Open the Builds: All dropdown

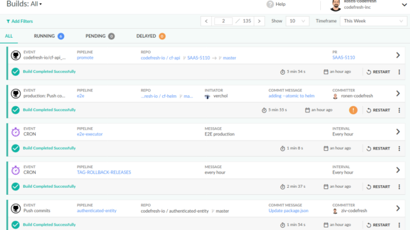24,4
